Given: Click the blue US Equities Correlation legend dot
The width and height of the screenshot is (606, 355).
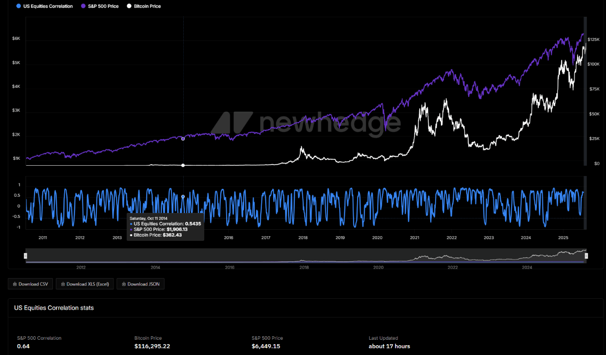Looking at the screenshot, I should pyautogui.click(x=18, y=6).
